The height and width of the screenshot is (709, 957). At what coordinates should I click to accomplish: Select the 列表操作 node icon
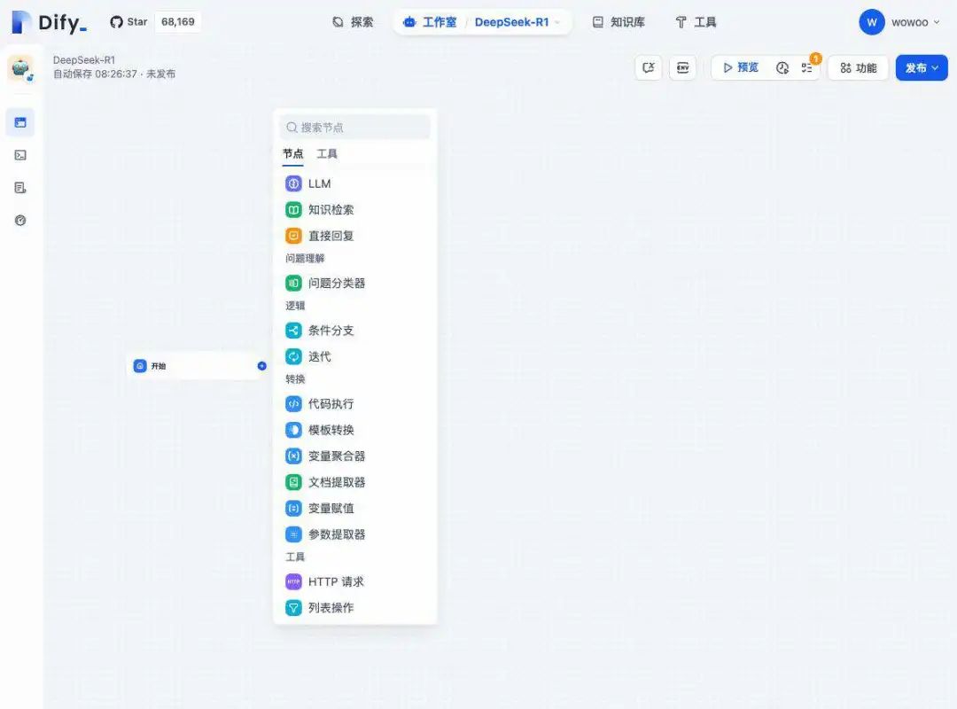coord(293,608)
